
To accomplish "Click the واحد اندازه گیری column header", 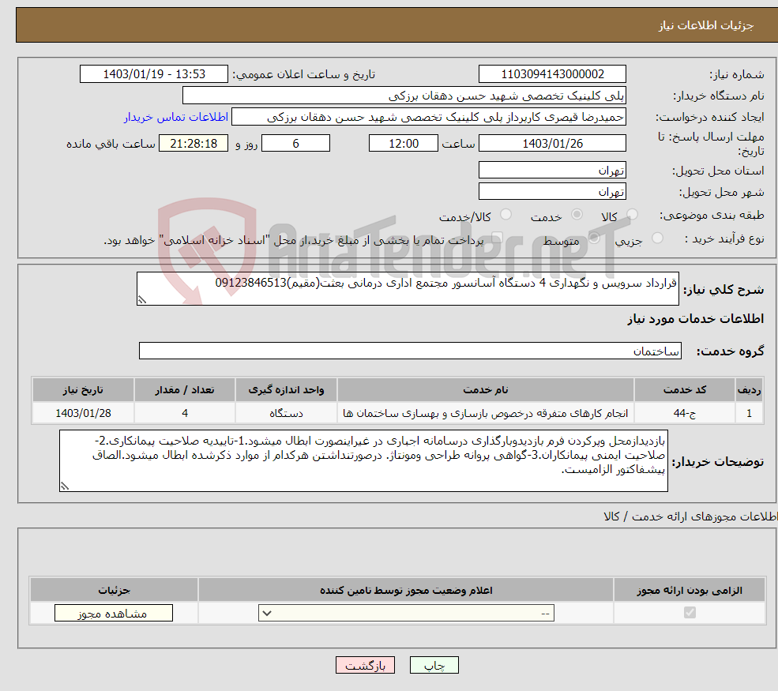I will point(286,390).
